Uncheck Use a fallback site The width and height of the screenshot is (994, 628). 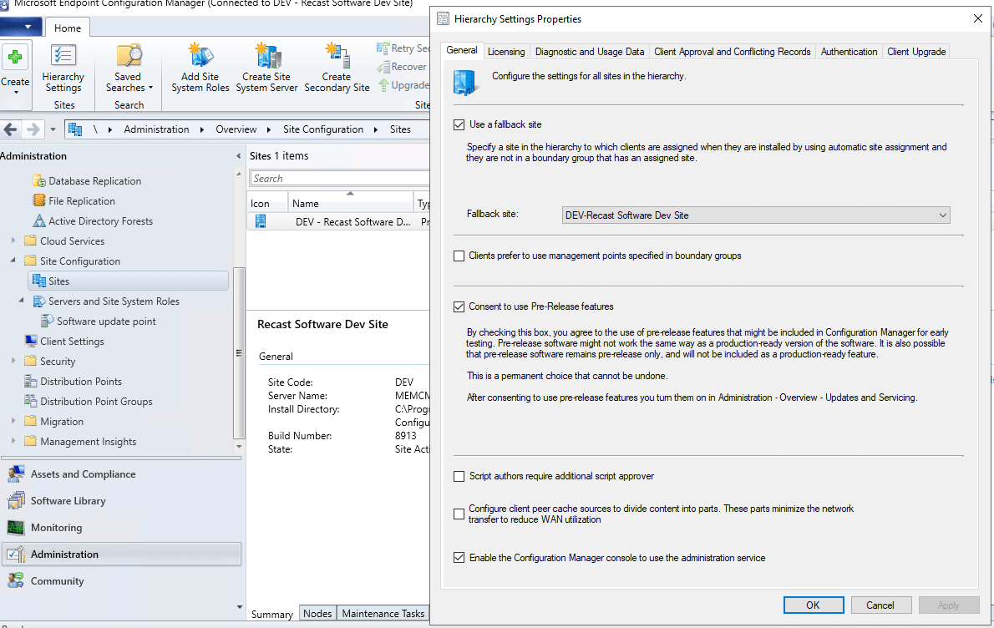(x=459, y=124)
